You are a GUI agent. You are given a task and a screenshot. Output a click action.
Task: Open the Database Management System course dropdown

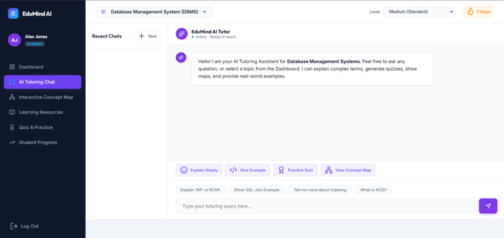click(154, 12)
